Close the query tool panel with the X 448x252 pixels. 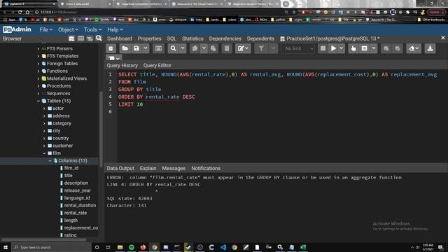(x=443, y=38)
